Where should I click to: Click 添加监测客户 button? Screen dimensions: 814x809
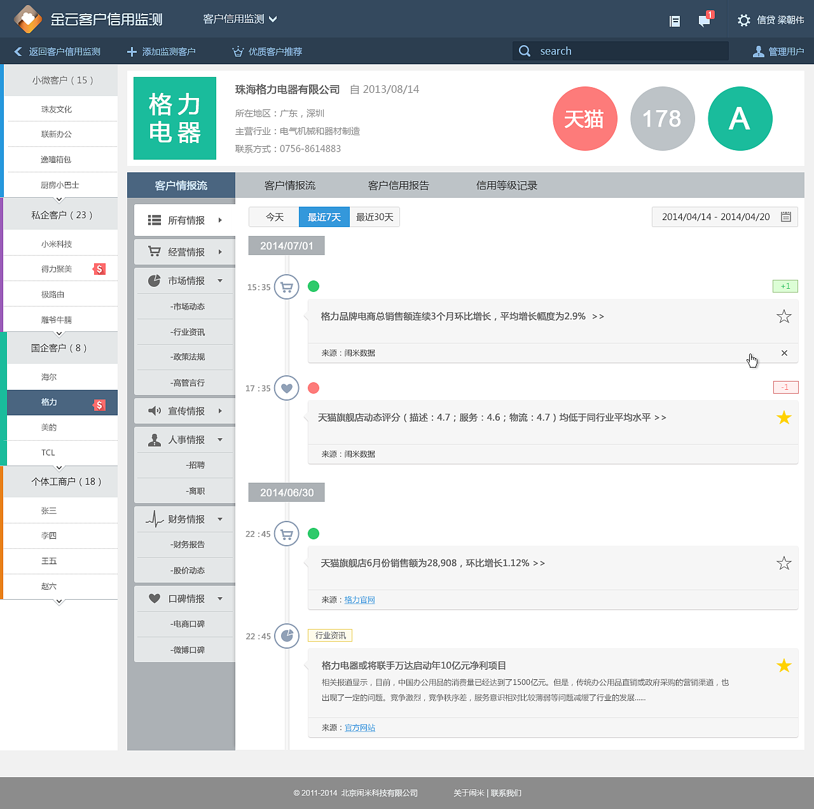click(162, 52)
